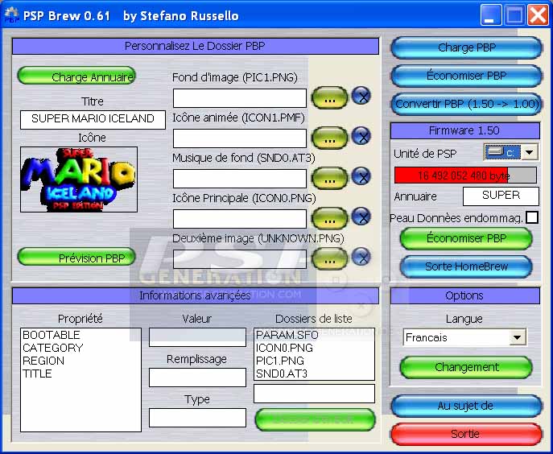Click the PSP drive space usage bar
The width and height of the screenshot is (553, 454).
(465, 175)
